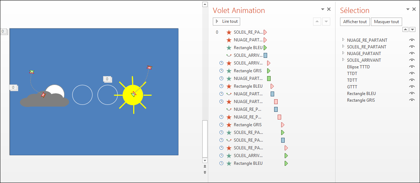The width and height of the screenshot is (420, 183).
Task: Open the Volet Animation pane options dropdown
Action: coord(323,9)
